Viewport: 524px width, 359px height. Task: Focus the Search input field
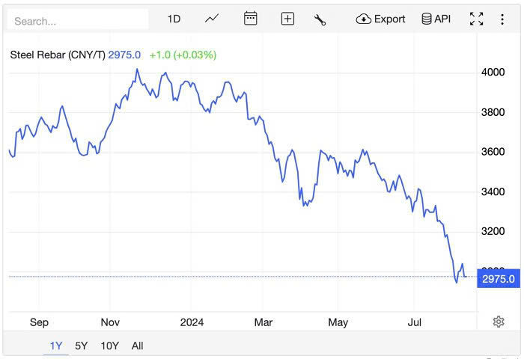click(x=78, y=19)
